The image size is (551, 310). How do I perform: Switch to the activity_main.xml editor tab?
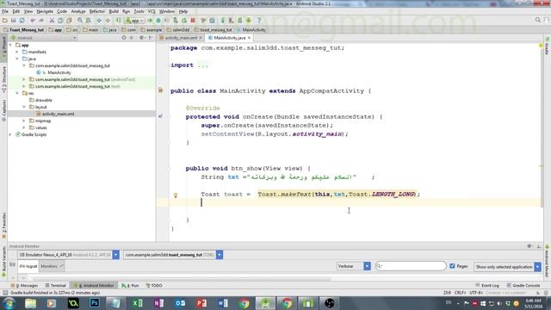[x=181, y=38]
